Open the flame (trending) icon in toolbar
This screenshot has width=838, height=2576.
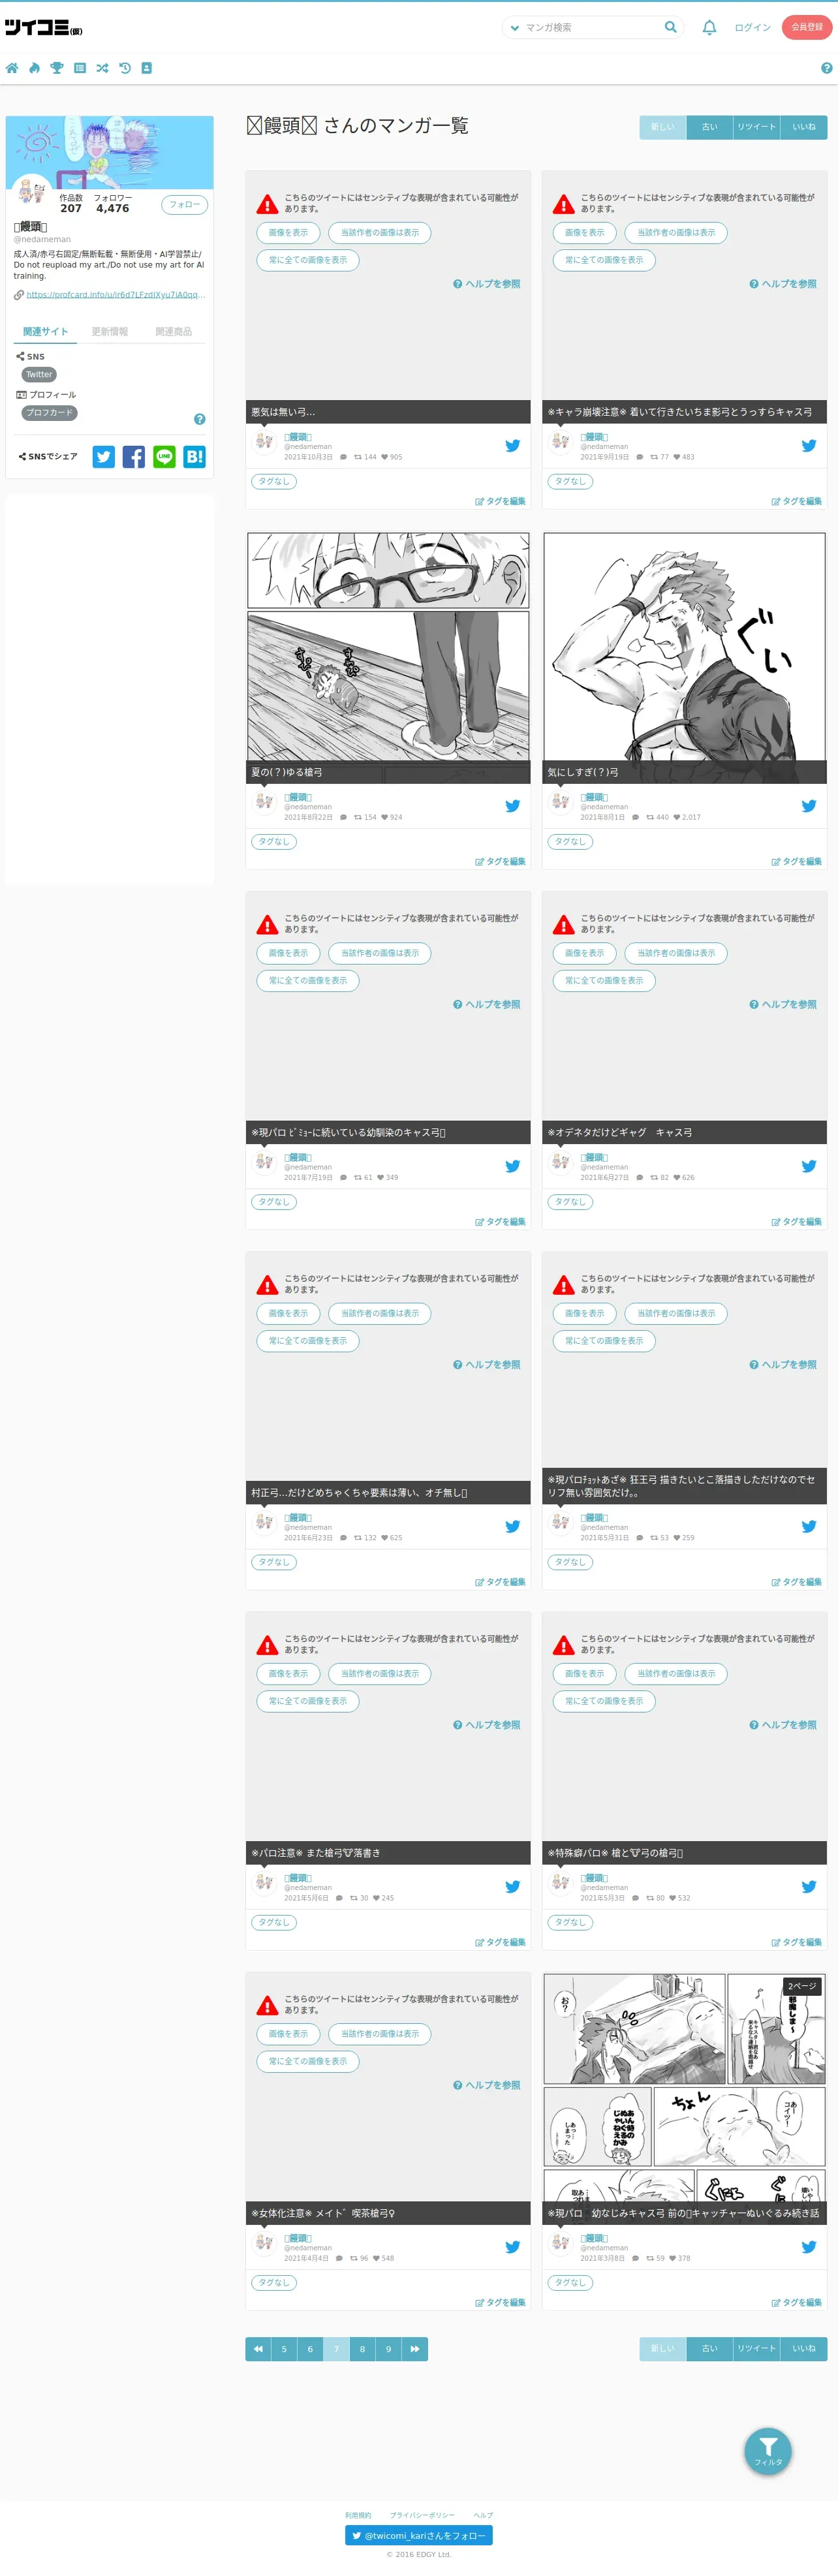click(34, 68)
